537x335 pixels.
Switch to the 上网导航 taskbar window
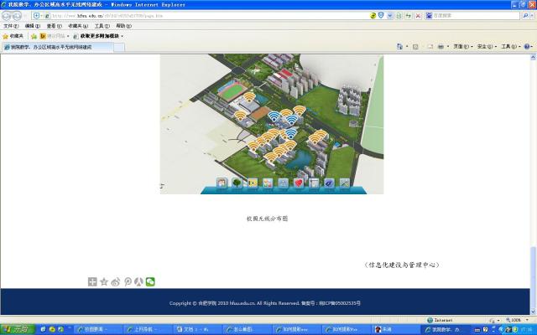click(146, 329)
